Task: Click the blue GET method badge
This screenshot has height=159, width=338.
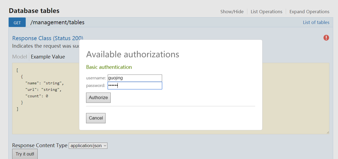Action: [x=17, y=23]
